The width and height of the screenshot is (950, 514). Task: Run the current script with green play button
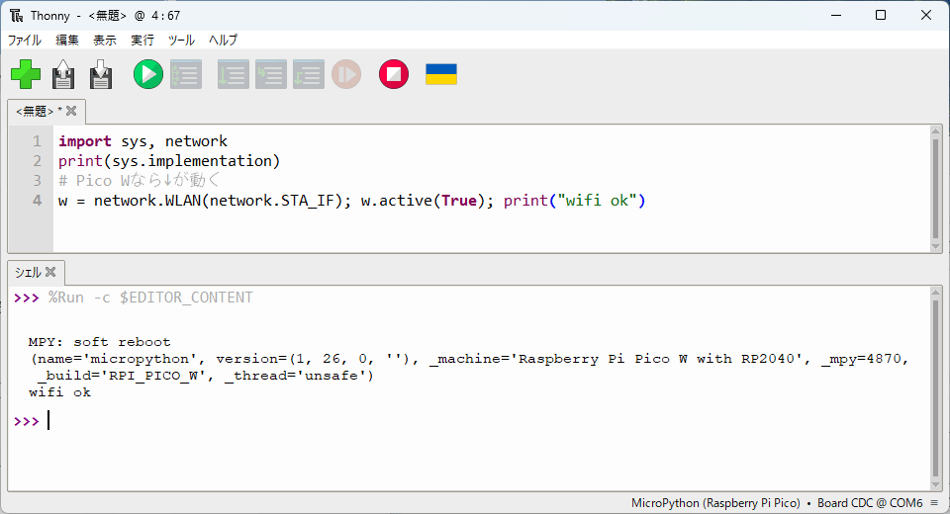(148, 74)
